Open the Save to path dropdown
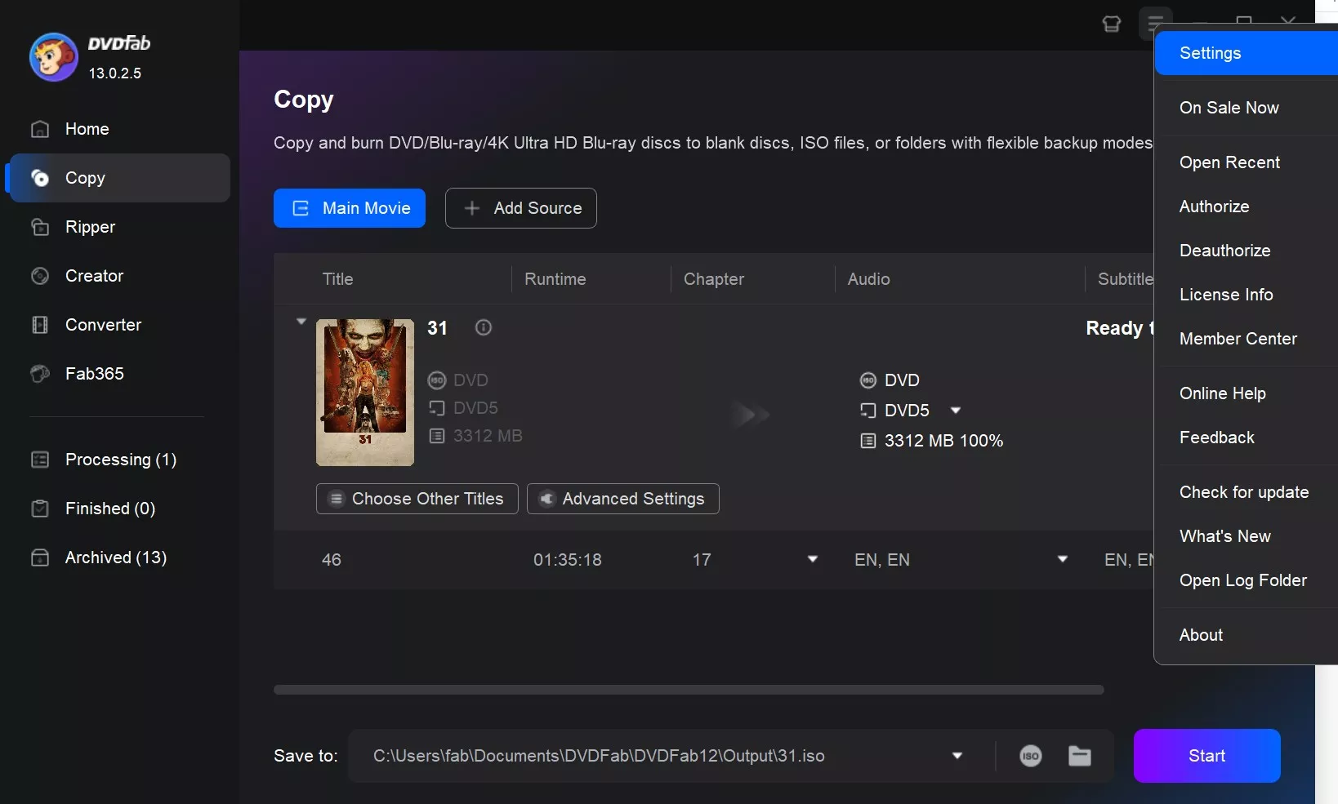1338x804 pixels. pos(957,756)
